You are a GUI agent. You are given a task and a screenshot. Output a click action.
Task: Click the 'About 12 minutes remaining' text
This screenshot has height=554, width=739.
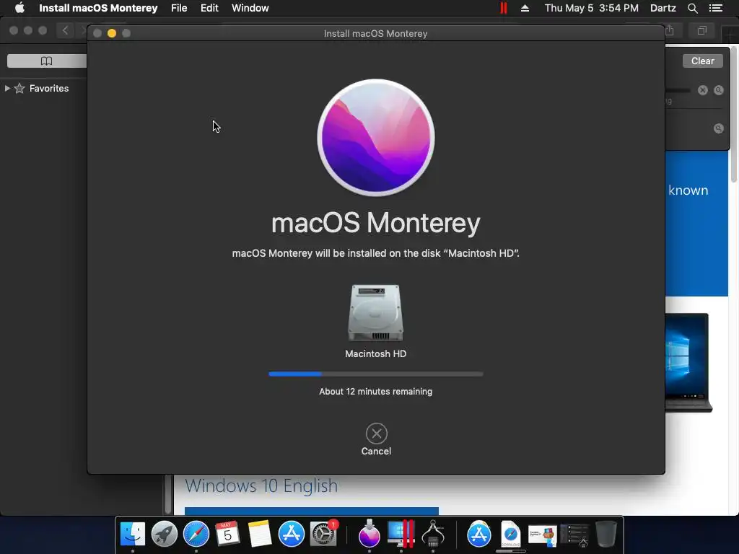click(375, 392)
